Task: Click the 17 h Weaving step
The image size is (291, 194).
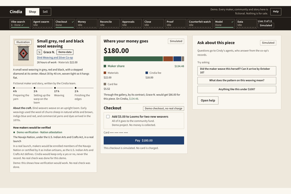Action: pos(64,92)
